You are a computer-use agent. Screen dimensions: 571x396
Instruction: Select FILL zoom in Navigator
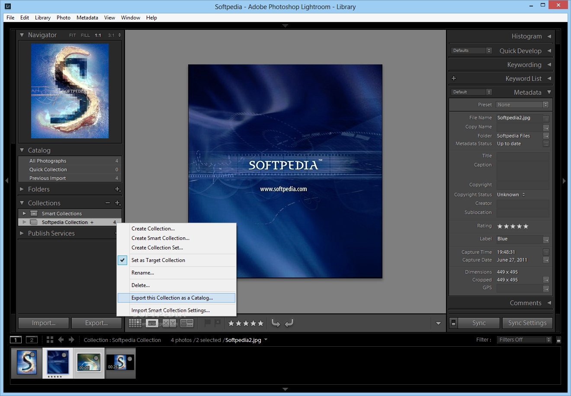85,35
